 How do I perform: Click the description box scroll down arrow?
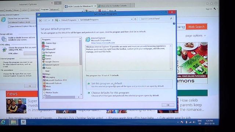point(171,69)
